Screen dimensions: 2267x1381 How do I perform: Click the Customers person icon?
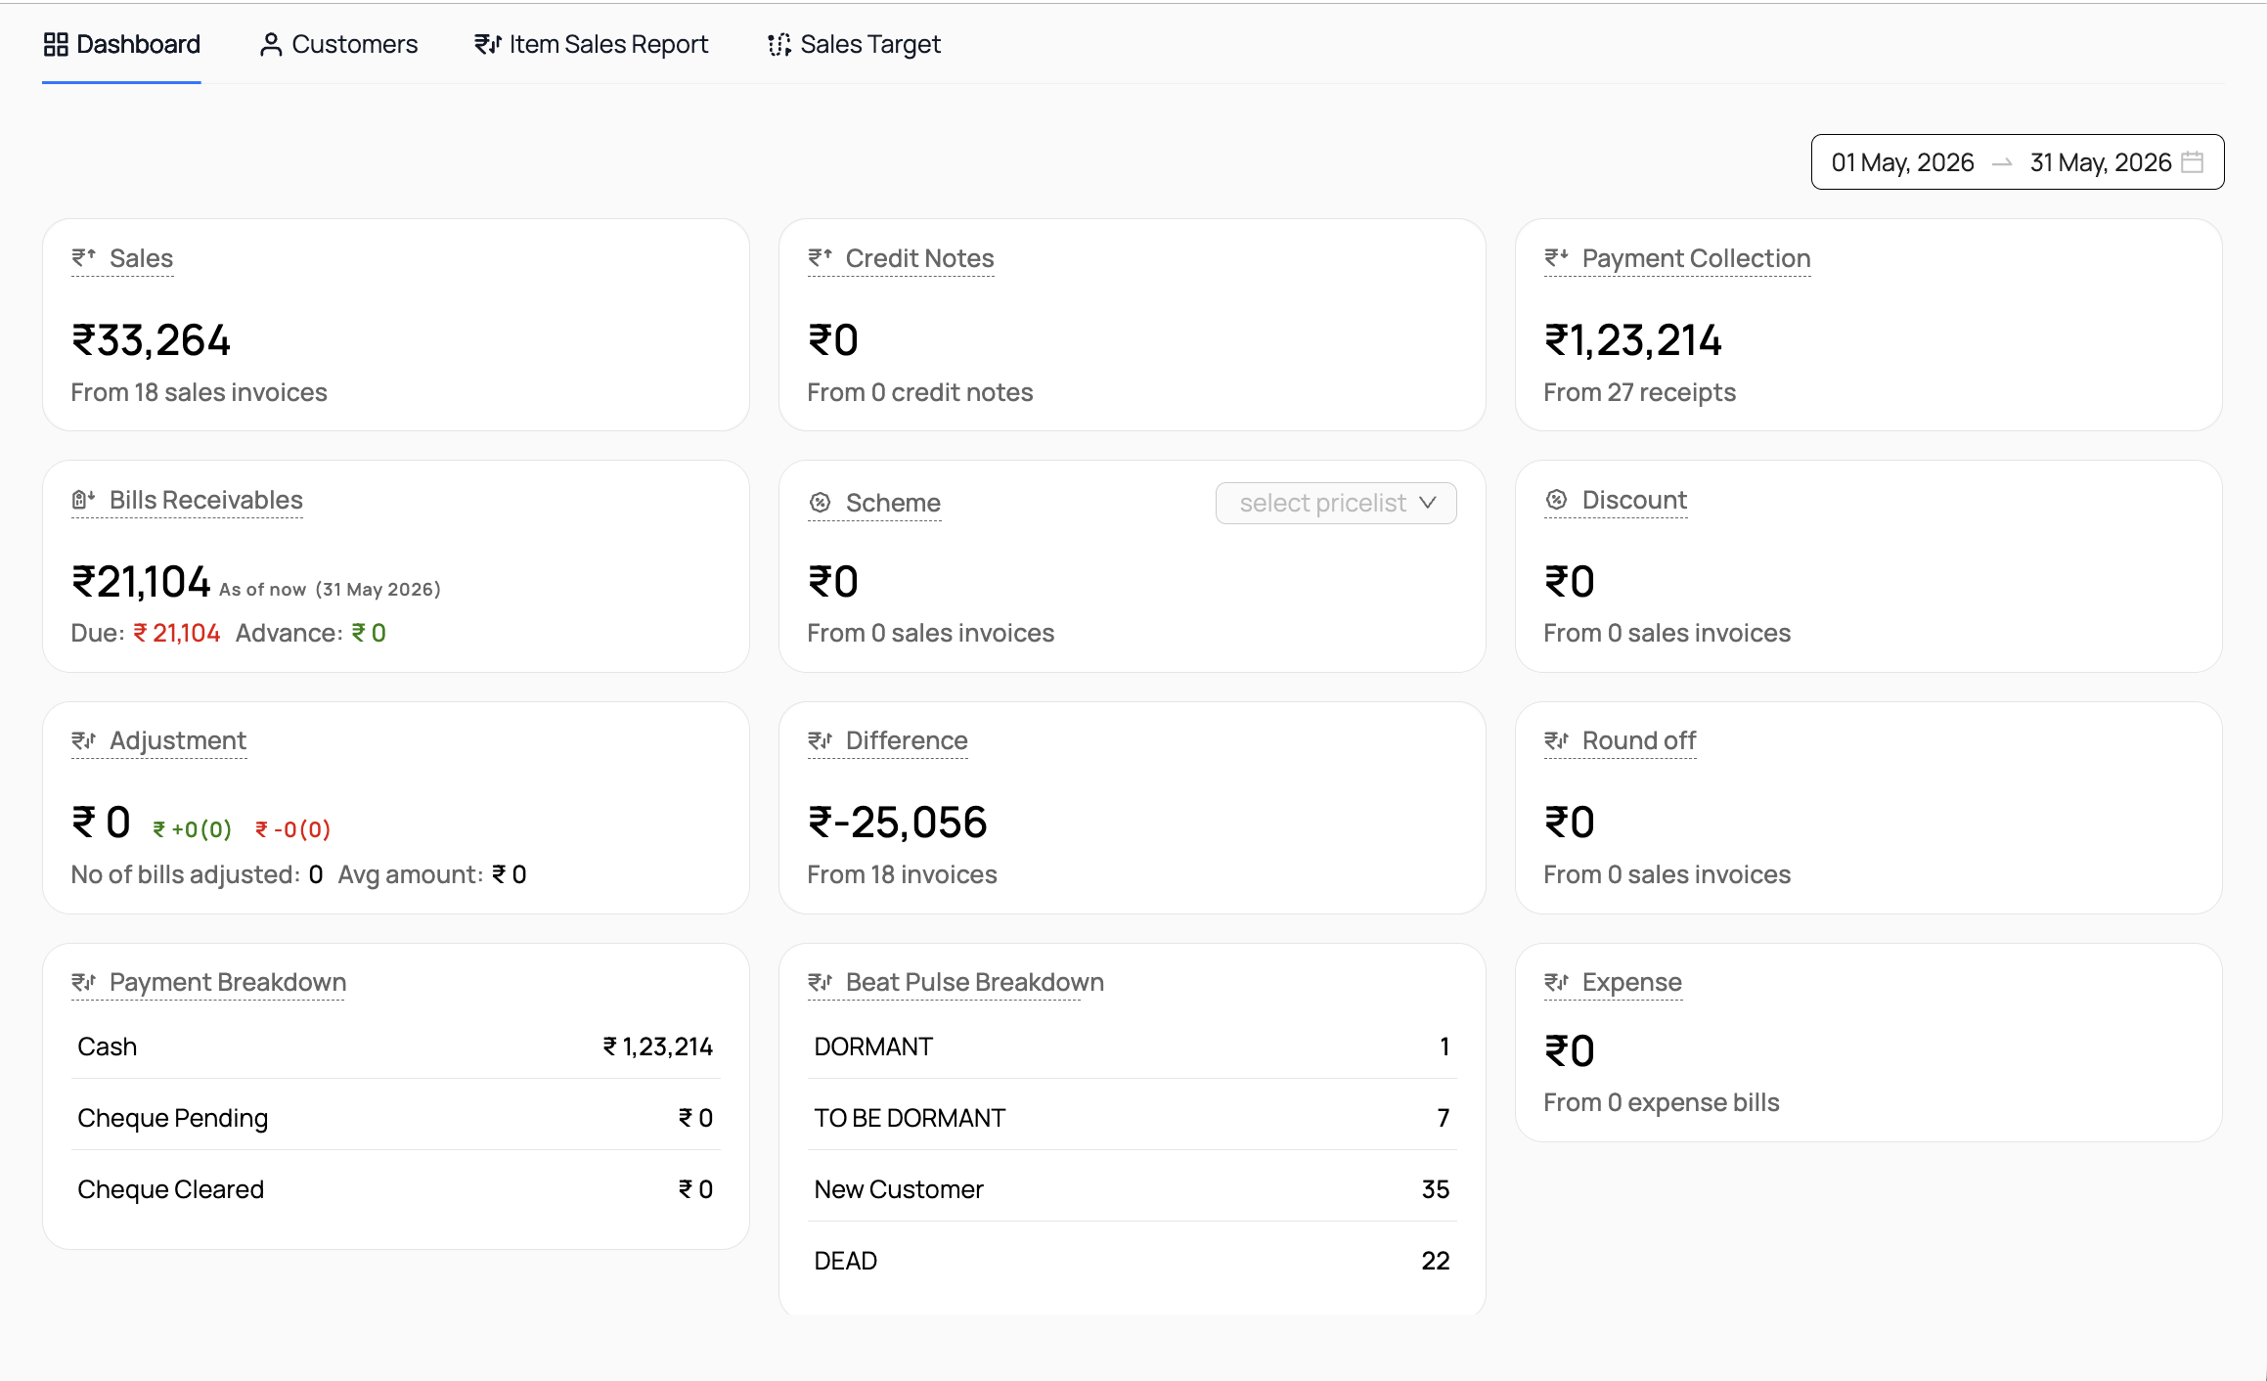(271, 45)
